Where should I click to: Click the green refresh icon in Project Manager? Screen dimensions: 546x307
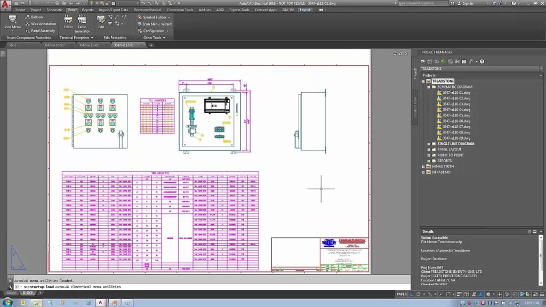(x=443, y=62)
